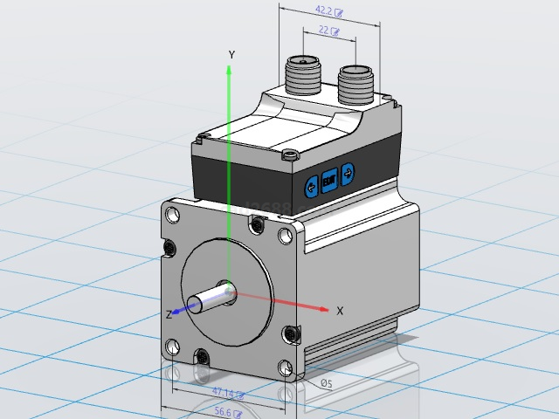Viewport: 559px width, 419px height.
Task: Click the right threaded connector on top
Action: click(356, 84)
